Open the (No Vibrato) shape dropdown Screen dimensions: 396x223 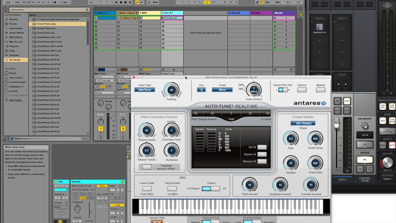pos(303,123)
